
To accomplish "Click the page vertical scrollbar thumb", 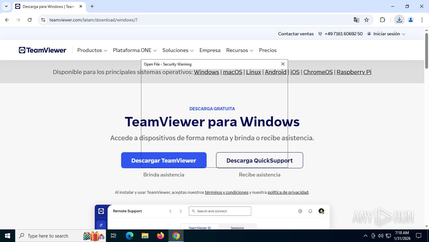I will point(426,51).
